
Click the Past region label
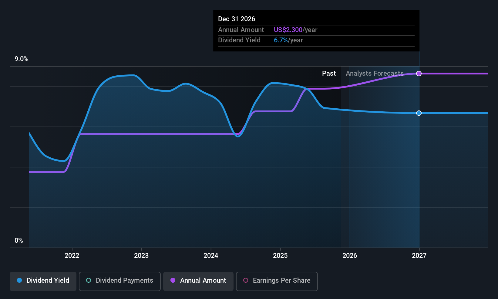[329, 74]
